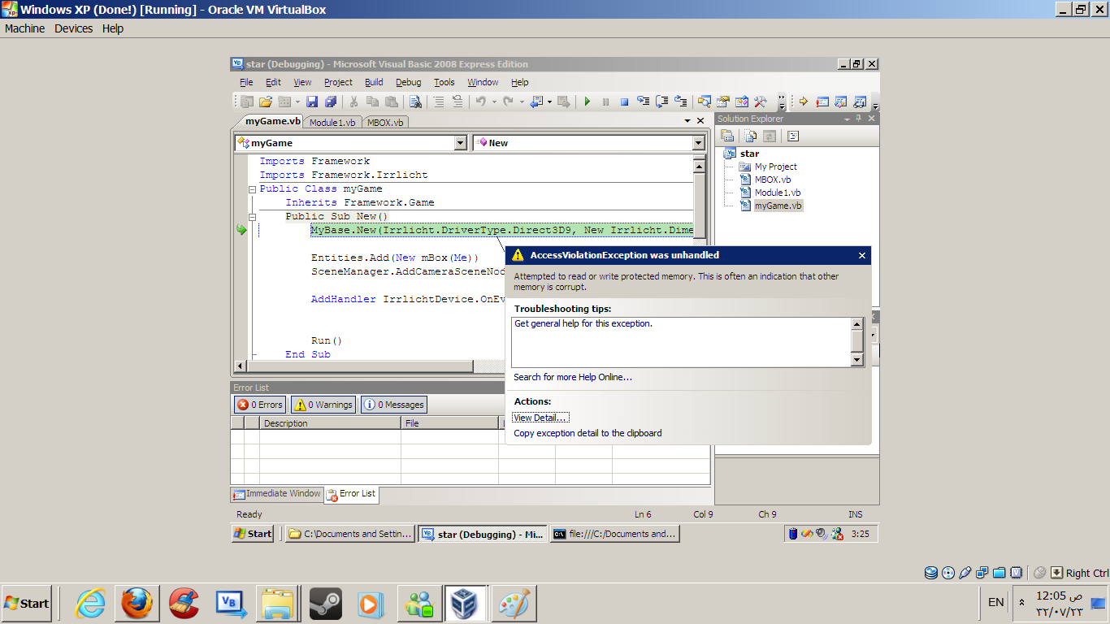Uncomment the selected lines icon
The image size is (1110, 624).
[457, 102]
